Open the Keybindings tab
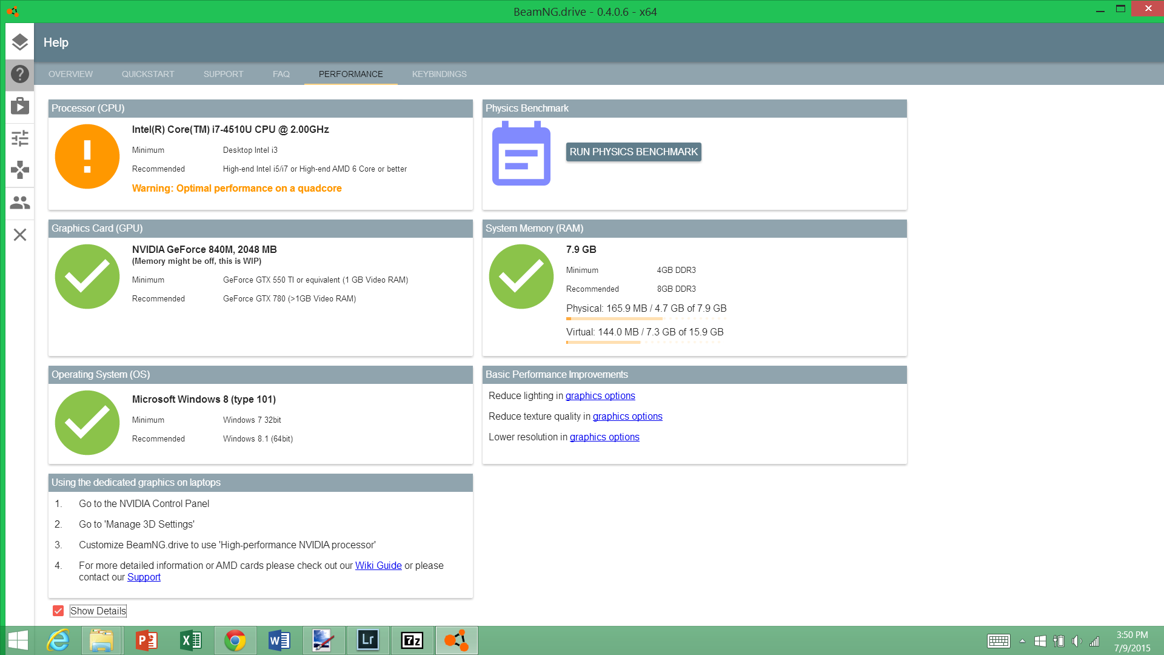This screenshot has height=655, width=1164. tap(439, 74)
